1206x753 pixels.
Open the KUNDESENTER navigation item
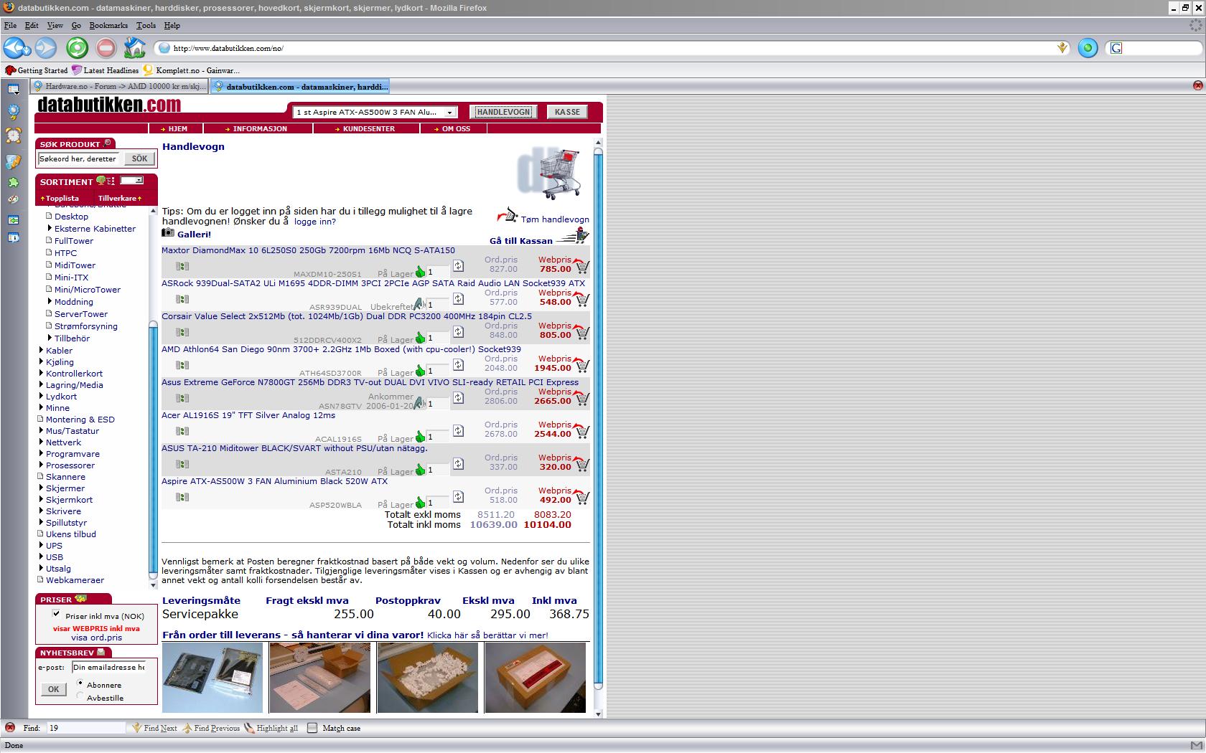point(367,128)
